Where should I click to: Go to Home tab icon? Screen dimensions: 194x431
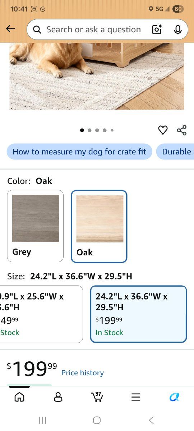19,397
